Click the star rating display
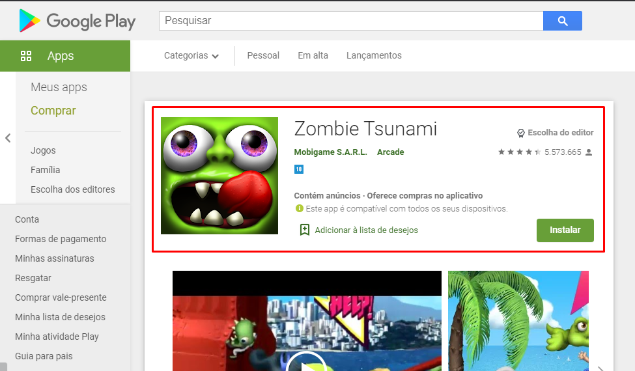This screenshot has width=635, height=371. [x=519, y=152]
